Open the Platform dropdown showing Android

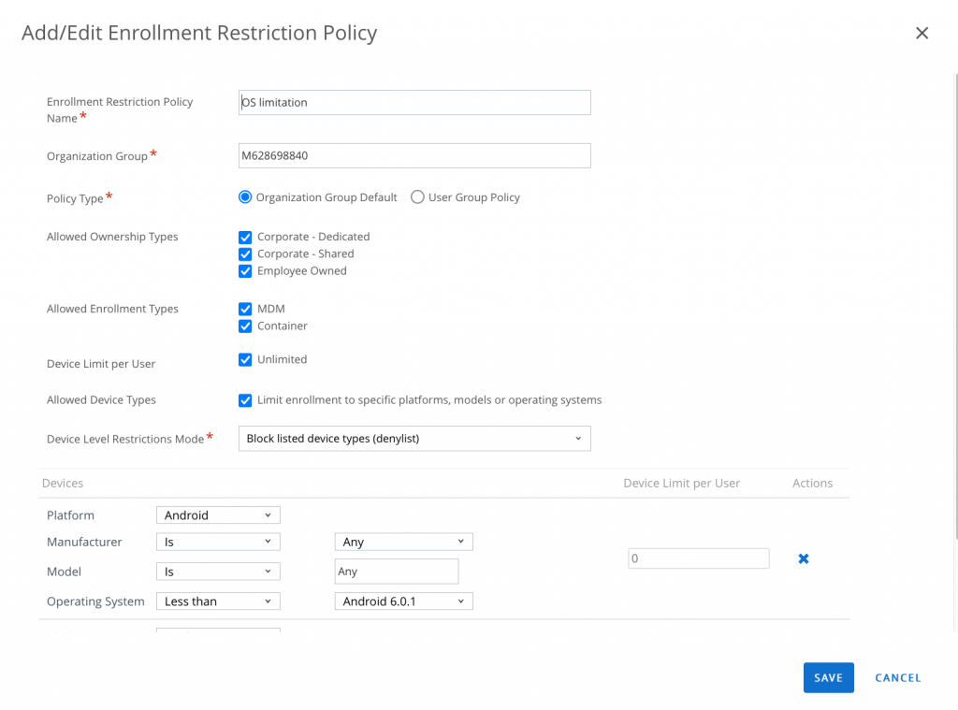(x=218, y=515)
